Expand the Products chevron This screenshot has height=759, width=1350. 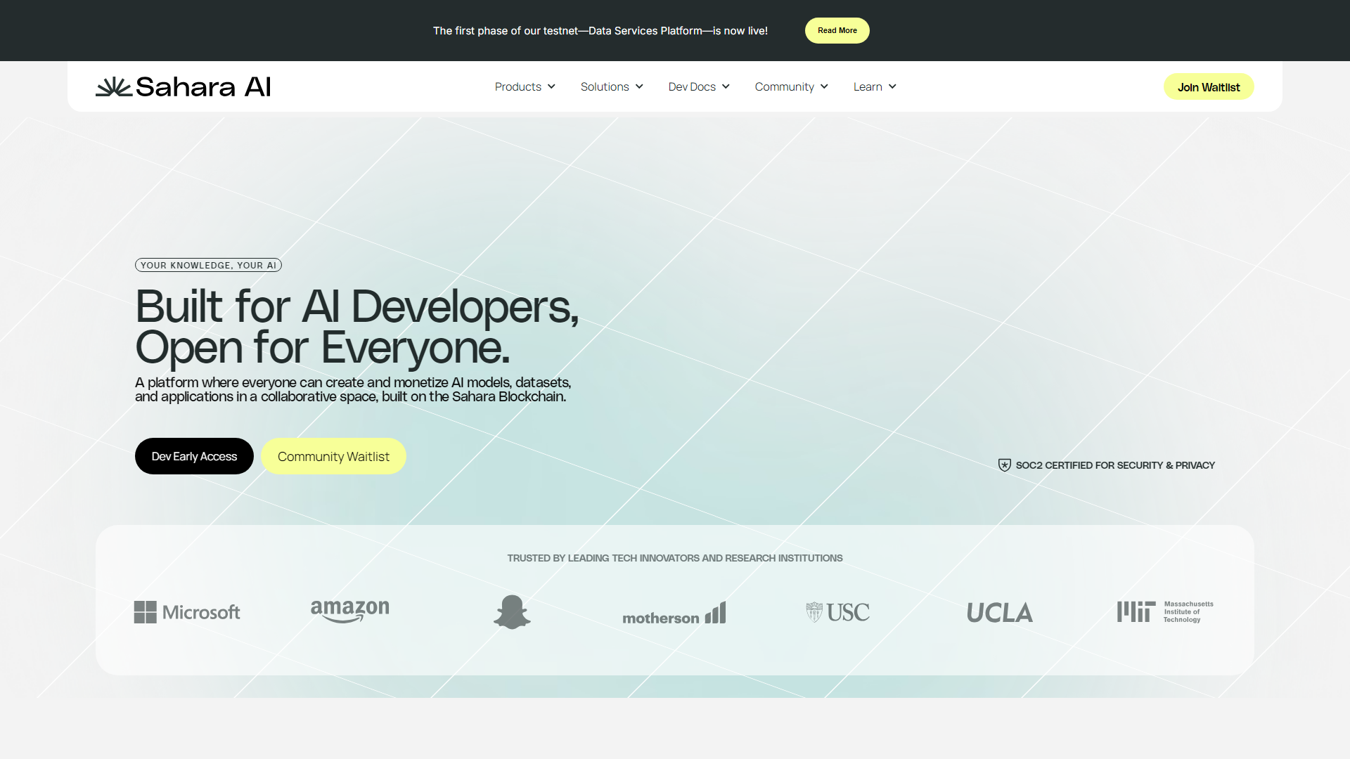pos(551,86)
